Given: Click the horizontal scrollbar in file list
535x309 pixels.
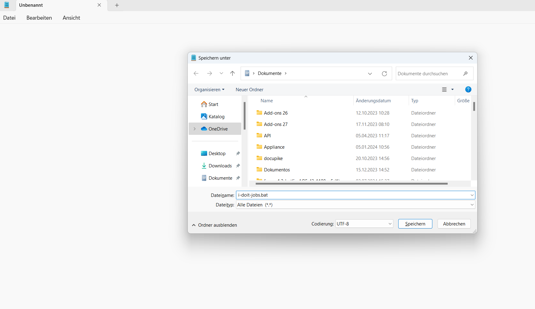Looking at the screenshot, I should 351,184.
